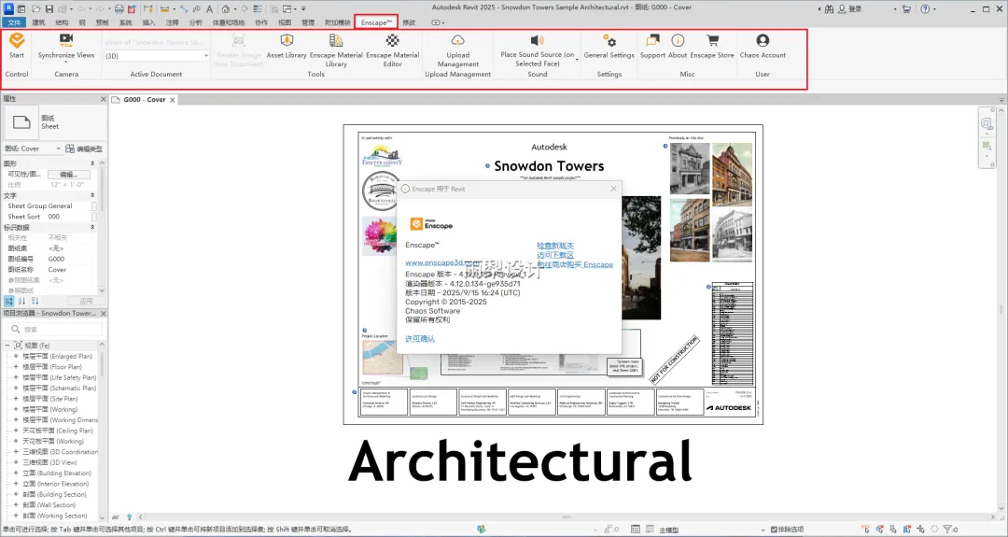
Task: Open the main model dropdown in status bar
Action: [763, 530]
